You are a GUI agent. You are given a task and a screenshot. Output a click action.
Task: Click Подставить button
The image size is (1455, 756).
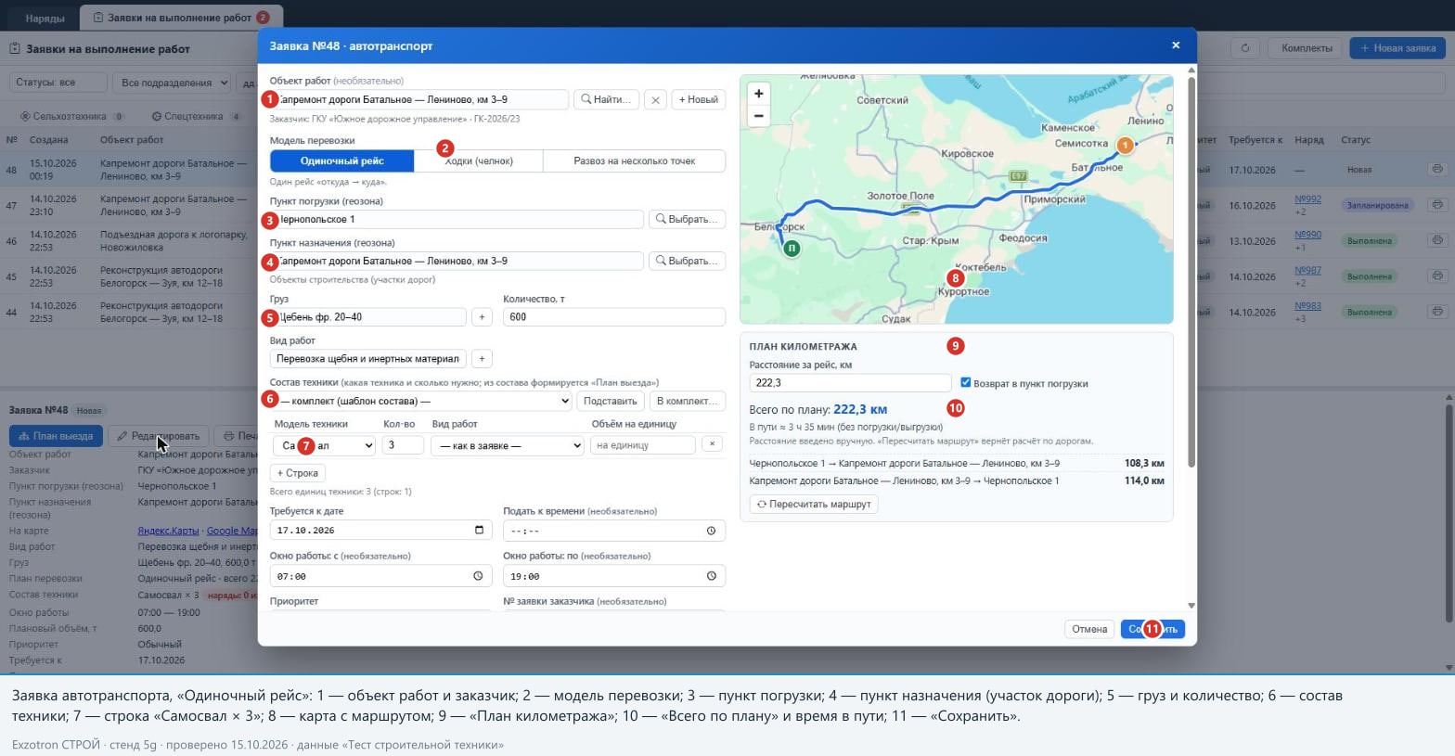coord(610,401)
